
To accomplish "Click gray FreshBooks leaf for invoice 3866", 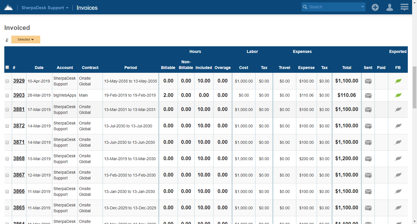I will [x=398, y=192].
